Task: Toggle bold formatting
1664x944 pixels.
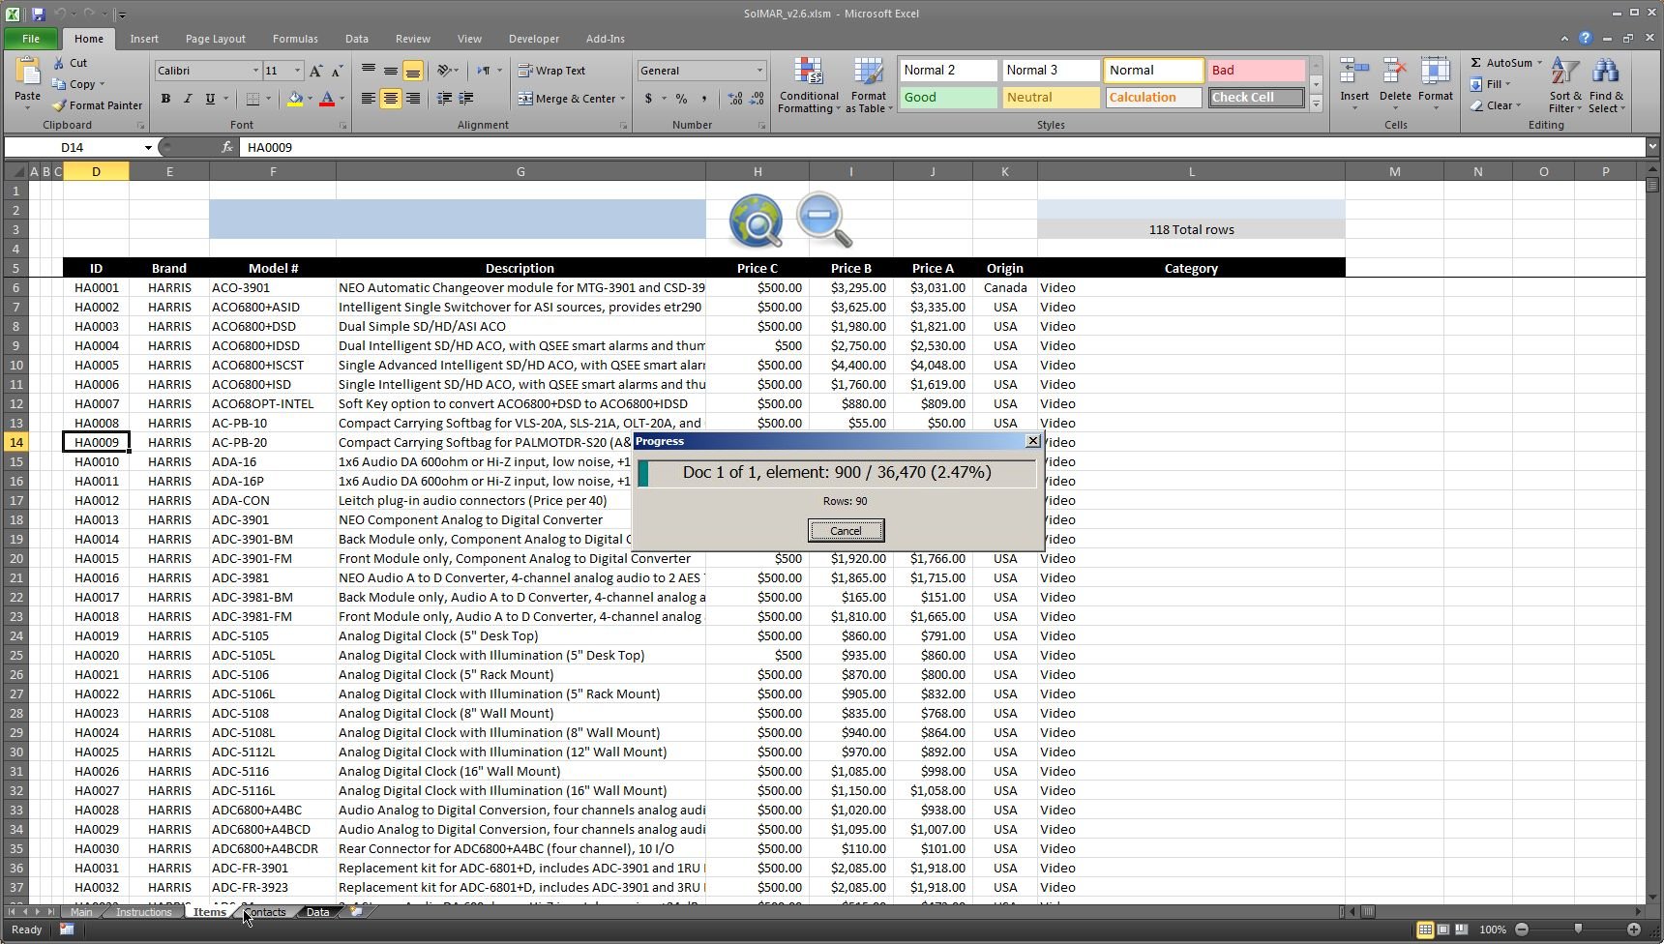Action: point(165,99)
